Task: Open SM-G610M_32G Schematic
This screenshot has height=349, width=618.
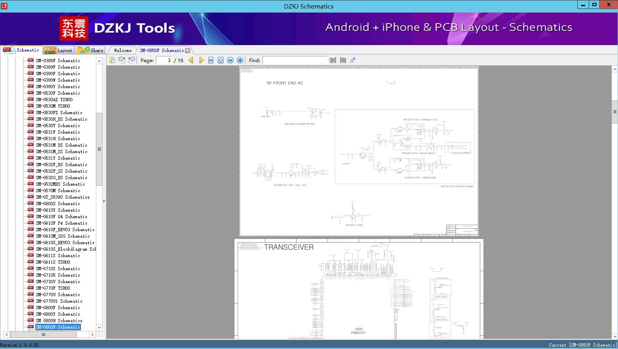Action: pyautogui.click(x=63, y=236)
